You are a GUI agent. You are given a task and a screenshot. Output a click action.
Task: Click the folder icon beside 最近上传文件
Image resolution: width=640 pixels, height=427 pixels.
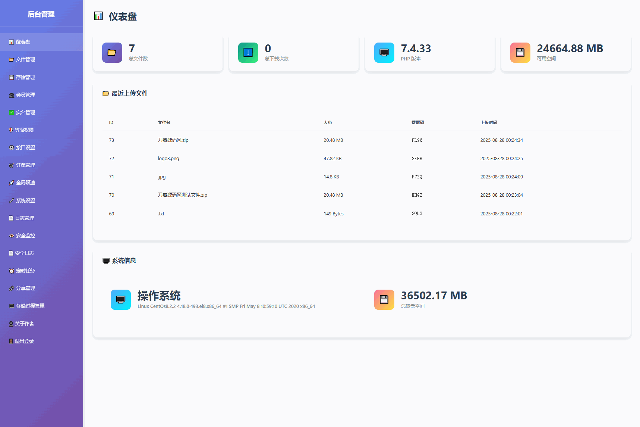coord(105,94)
